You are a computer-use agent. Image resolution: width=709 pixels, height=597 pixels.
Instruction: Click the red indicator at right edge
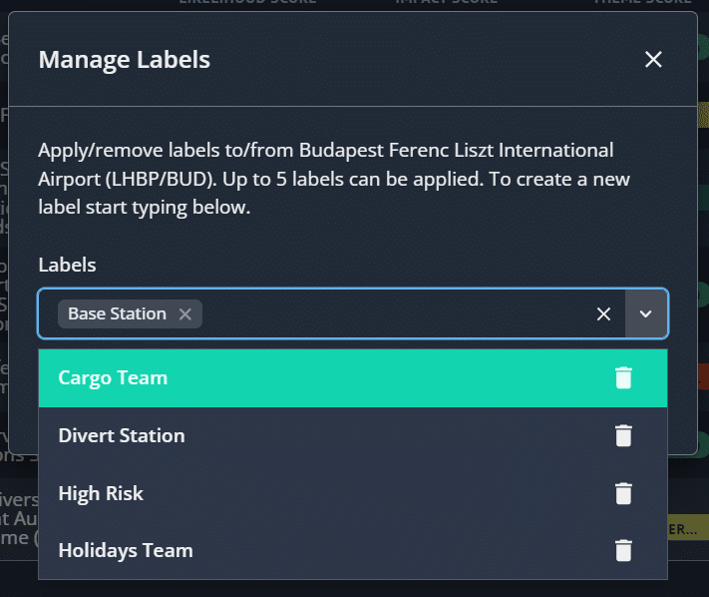click(703, 376)
